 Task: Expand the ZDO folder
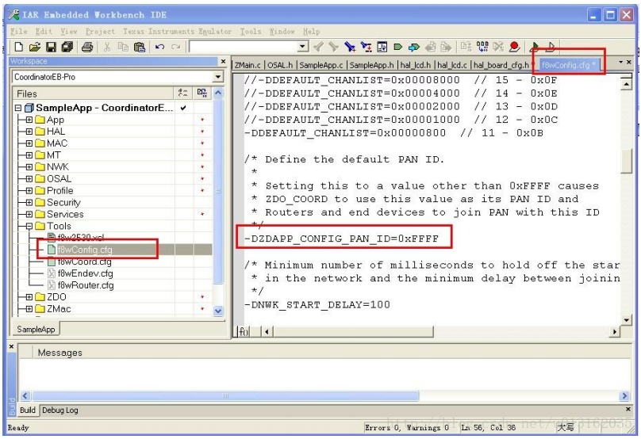coord(29,297)
